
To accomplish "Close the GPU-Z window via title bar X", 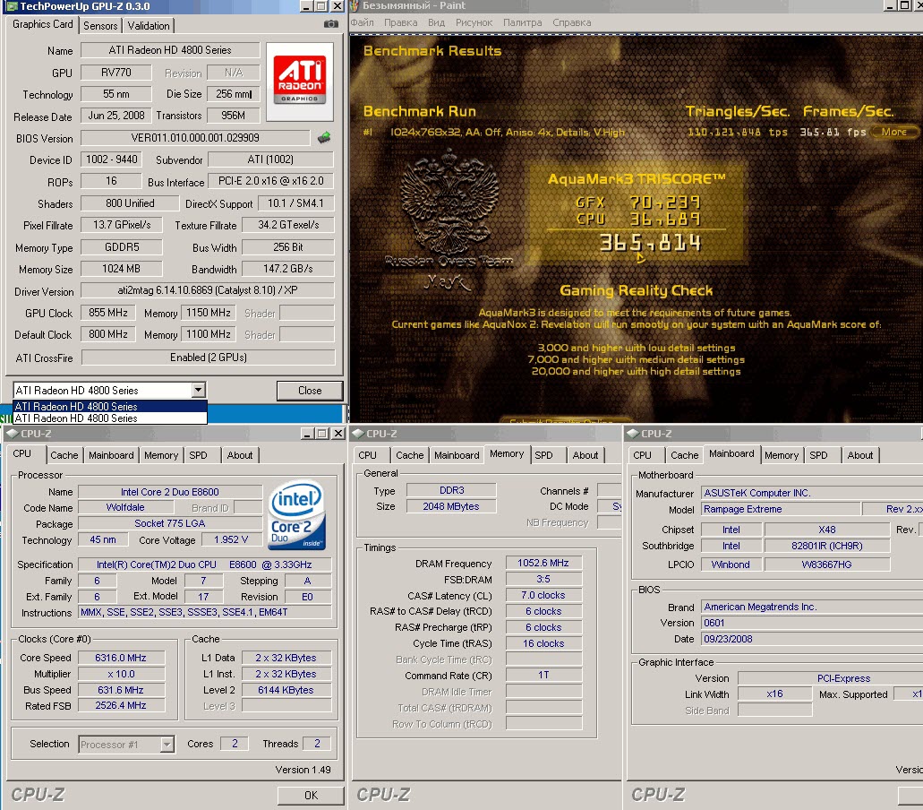I will point(337,6).
